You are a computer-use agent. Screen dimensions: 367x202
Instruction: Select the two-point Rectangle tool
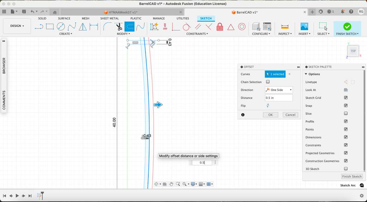pos(50,27)
